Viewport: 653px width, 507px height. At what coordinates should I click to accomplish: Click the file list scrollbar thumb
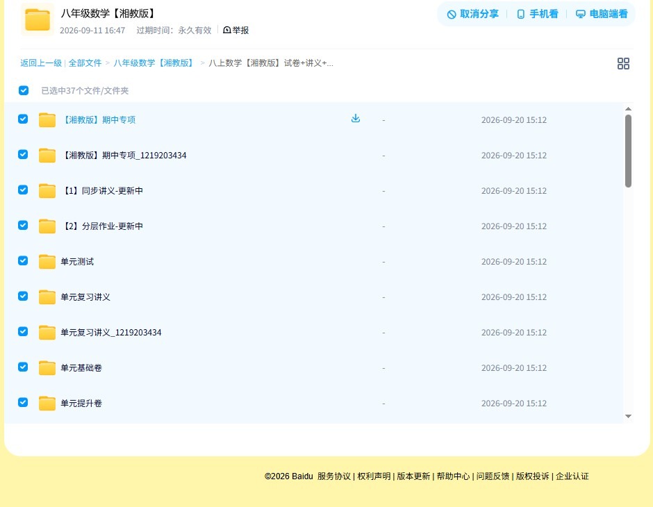pyautogui.click(x=628, y=151)
